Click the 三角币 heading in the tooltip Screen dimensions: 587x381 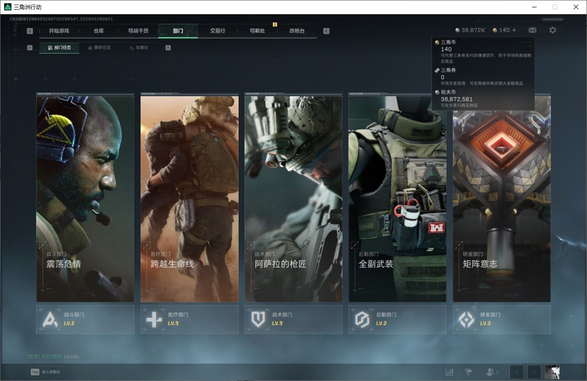click(448, 42)
